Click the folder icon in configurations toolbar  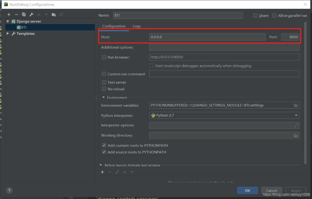click(x=54, y=14)
